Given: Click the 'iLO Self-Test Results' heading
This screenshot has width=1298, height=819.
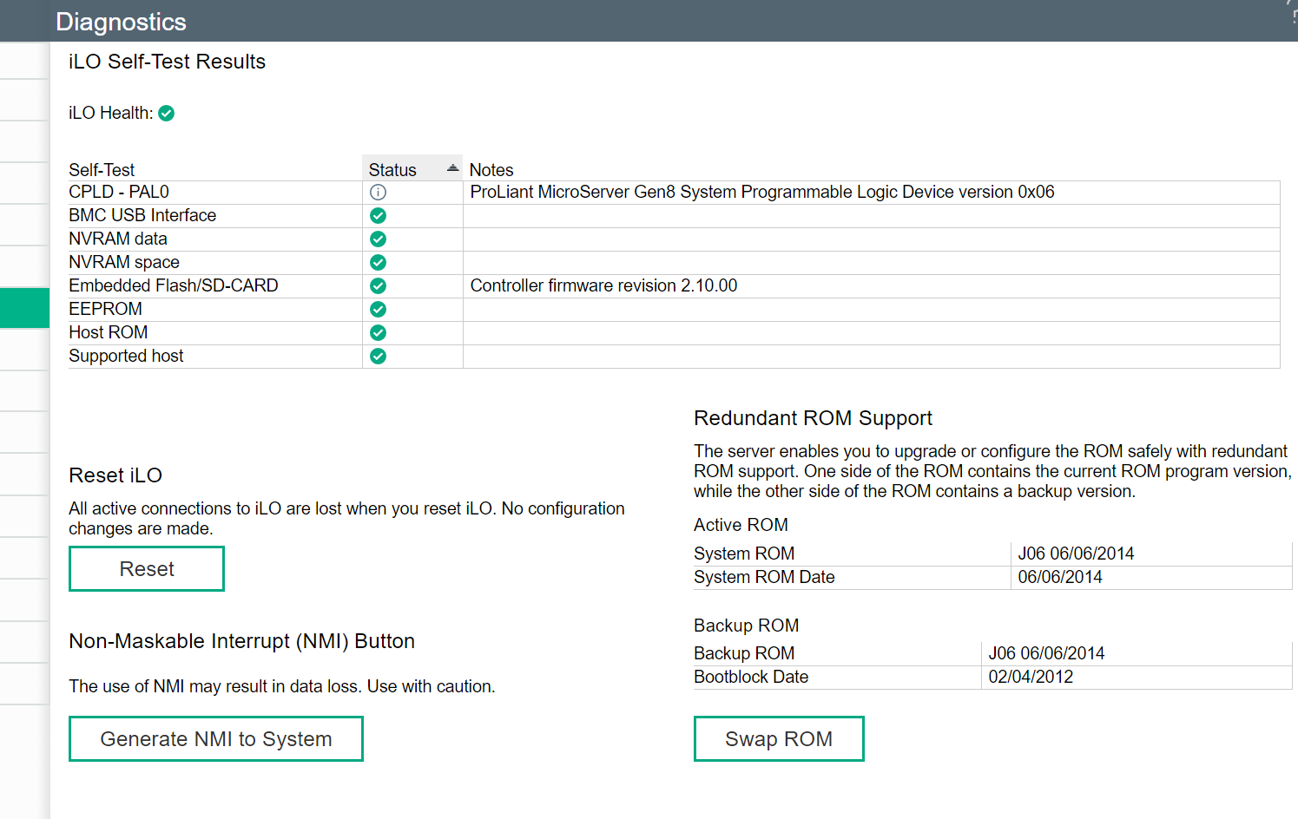Looking at the screenshot, I should point(167,62).
